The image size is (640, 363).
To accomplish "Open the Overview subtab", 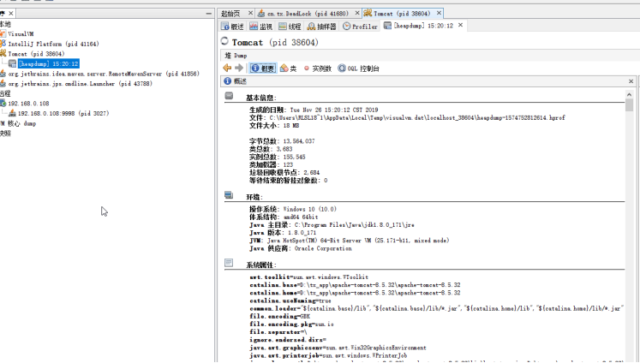I will click(x=232, y=27).
